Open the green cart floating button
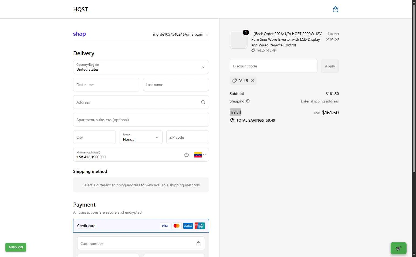Screen dimensions: 416x257 click(x=398, y=248)
